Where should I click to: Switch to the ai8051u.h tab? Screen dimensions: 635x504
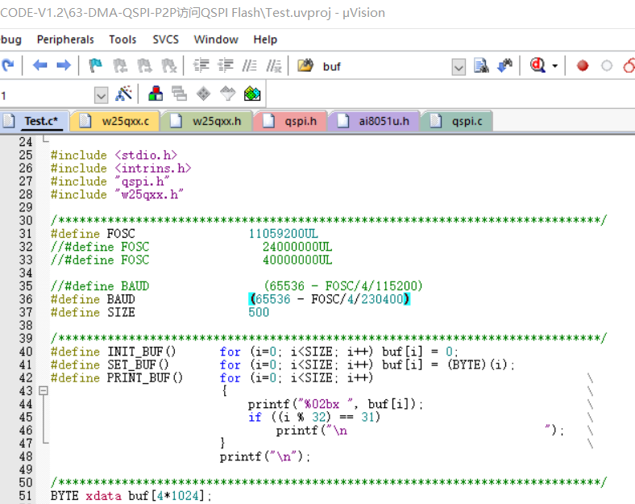coord(373,121)
